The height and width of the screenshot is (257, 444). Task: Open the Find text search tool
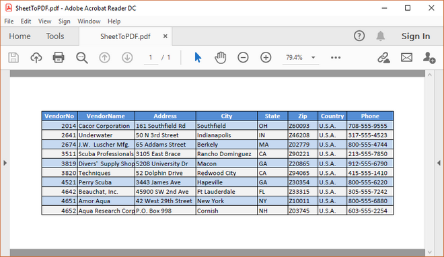click(x=82, y=58)
